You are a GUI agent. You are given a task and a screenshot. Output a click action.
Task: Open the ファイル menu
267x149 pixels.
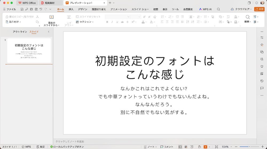(10, 9)
